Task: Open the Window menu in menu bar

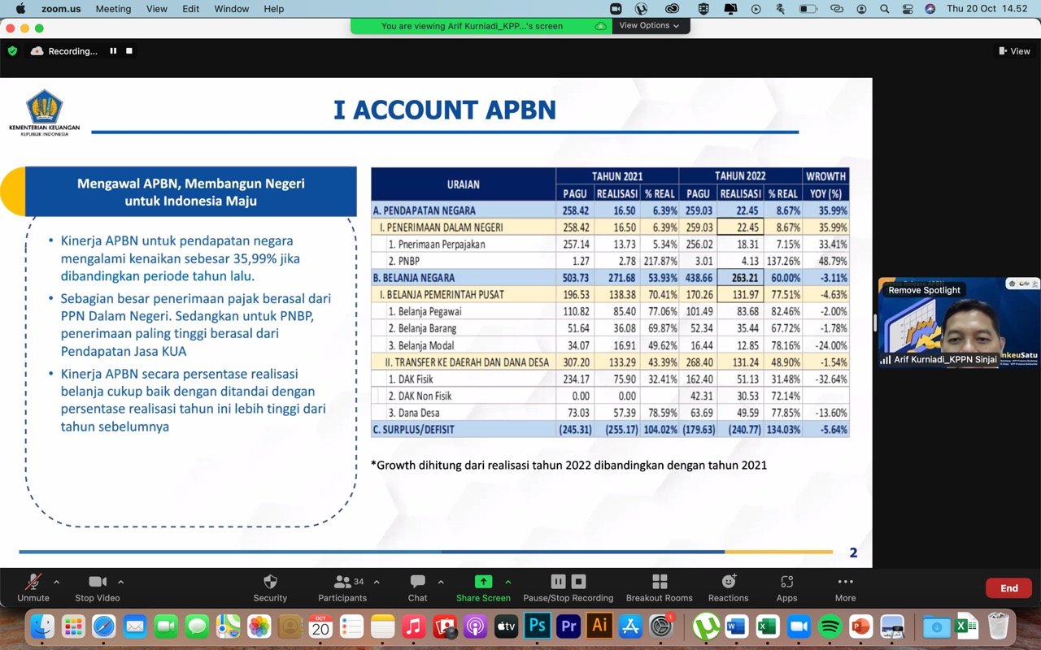Action: coord(231,9)
